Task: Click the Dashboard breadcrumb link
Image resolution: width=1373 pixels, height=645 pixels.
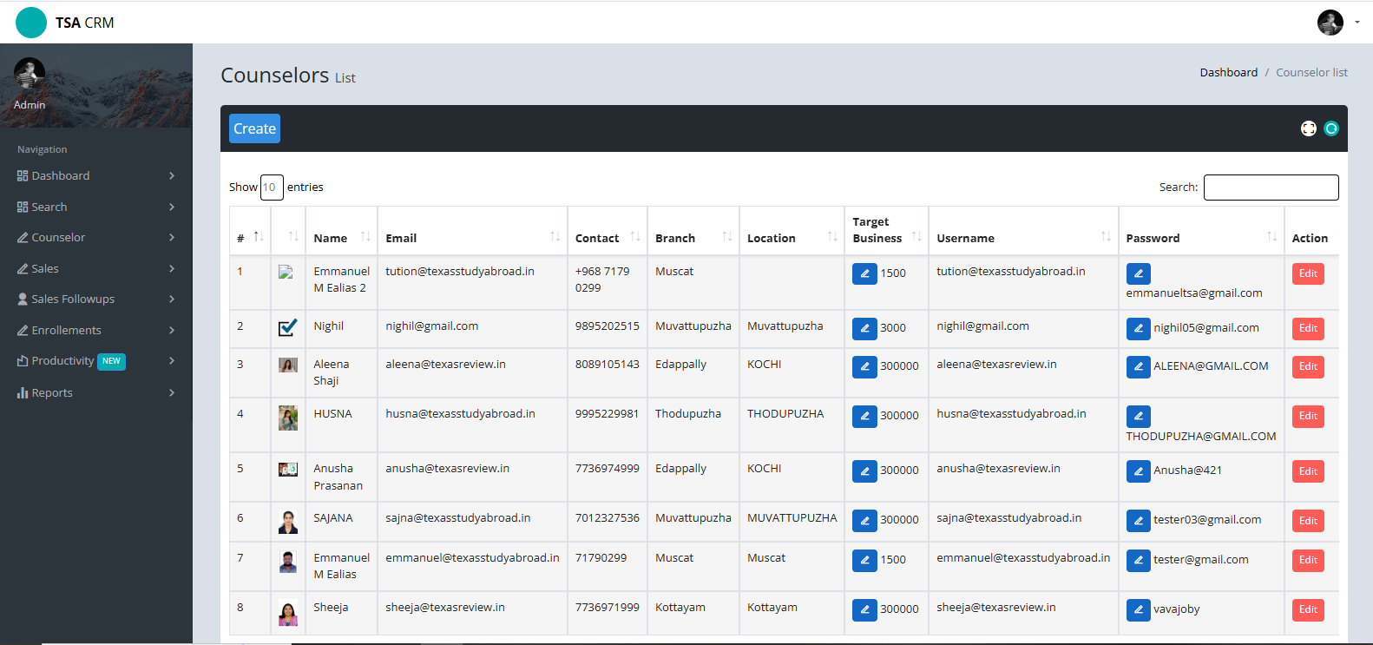Action: [1228, 73]
